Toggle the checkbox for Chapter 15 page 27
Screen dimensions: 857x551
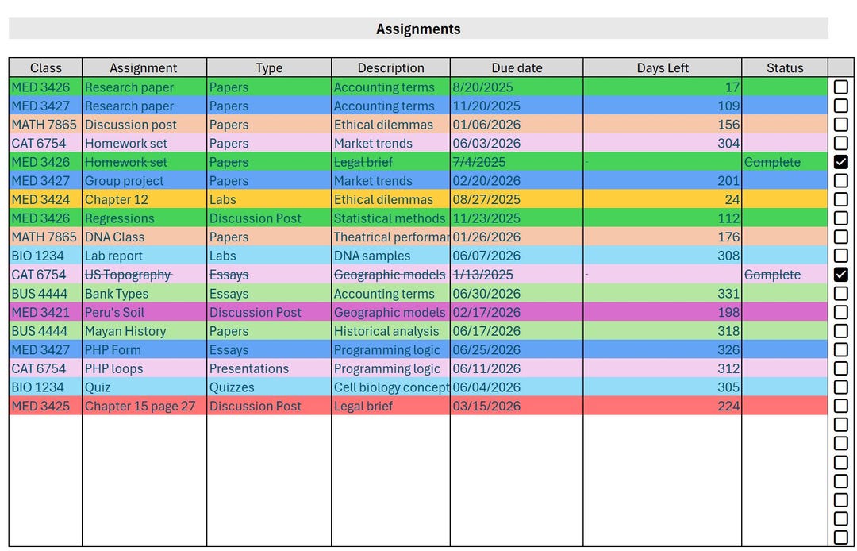coord(841,406)
